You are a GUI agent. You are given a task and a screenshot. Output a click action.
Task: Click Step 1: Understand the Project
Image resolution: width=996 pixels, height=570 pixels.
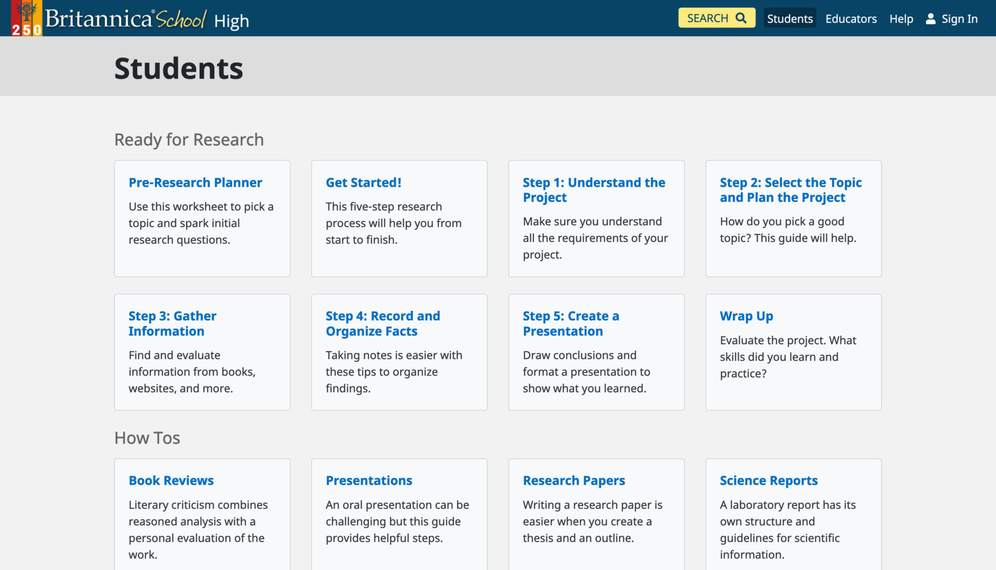[593, 189]
